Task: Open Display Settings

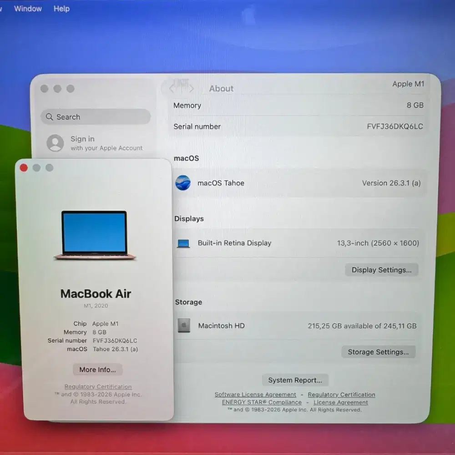Action: [x=381, y=270]
